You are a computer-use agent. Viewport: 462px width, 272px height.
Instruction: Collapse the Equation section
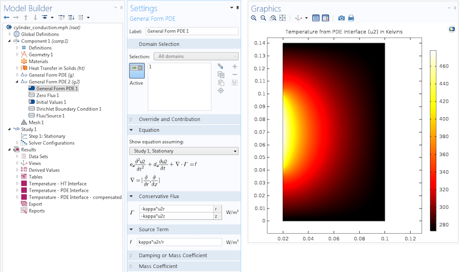[x=131, y=130]
